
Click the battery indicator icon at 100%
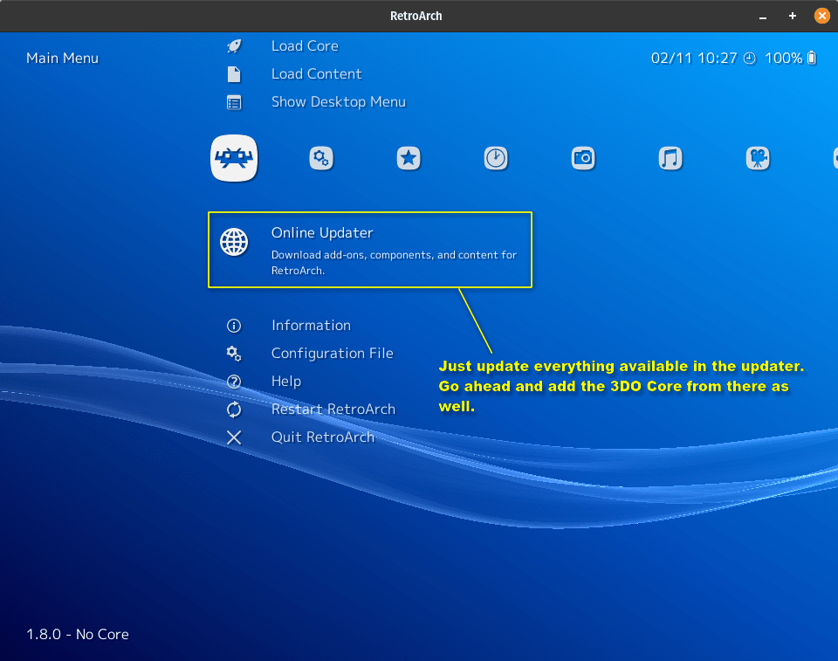pyautogui.click(x=812, y=59)
